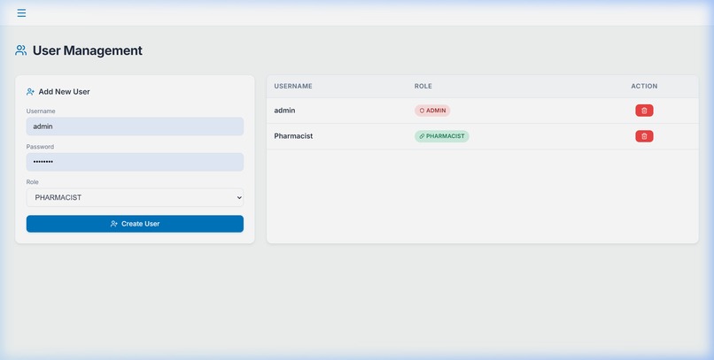
Task: Focus the Password input field
Action: 135,162
